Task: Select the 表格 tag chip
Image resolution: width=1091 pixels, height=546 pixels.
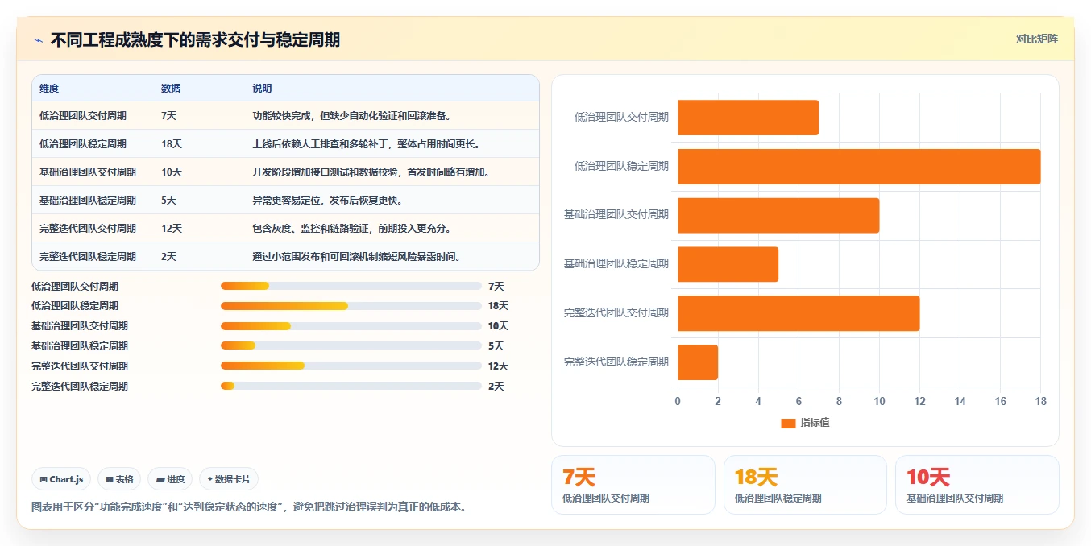Action: [119, 479]
